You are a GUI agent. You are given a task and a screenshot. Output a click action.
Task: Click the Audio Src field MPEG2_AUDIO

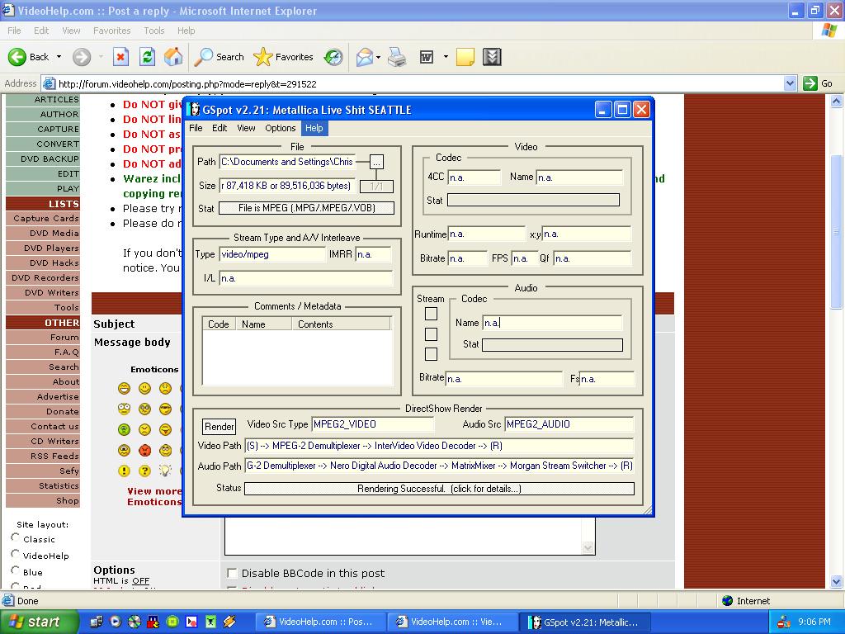tap(569, 424)
